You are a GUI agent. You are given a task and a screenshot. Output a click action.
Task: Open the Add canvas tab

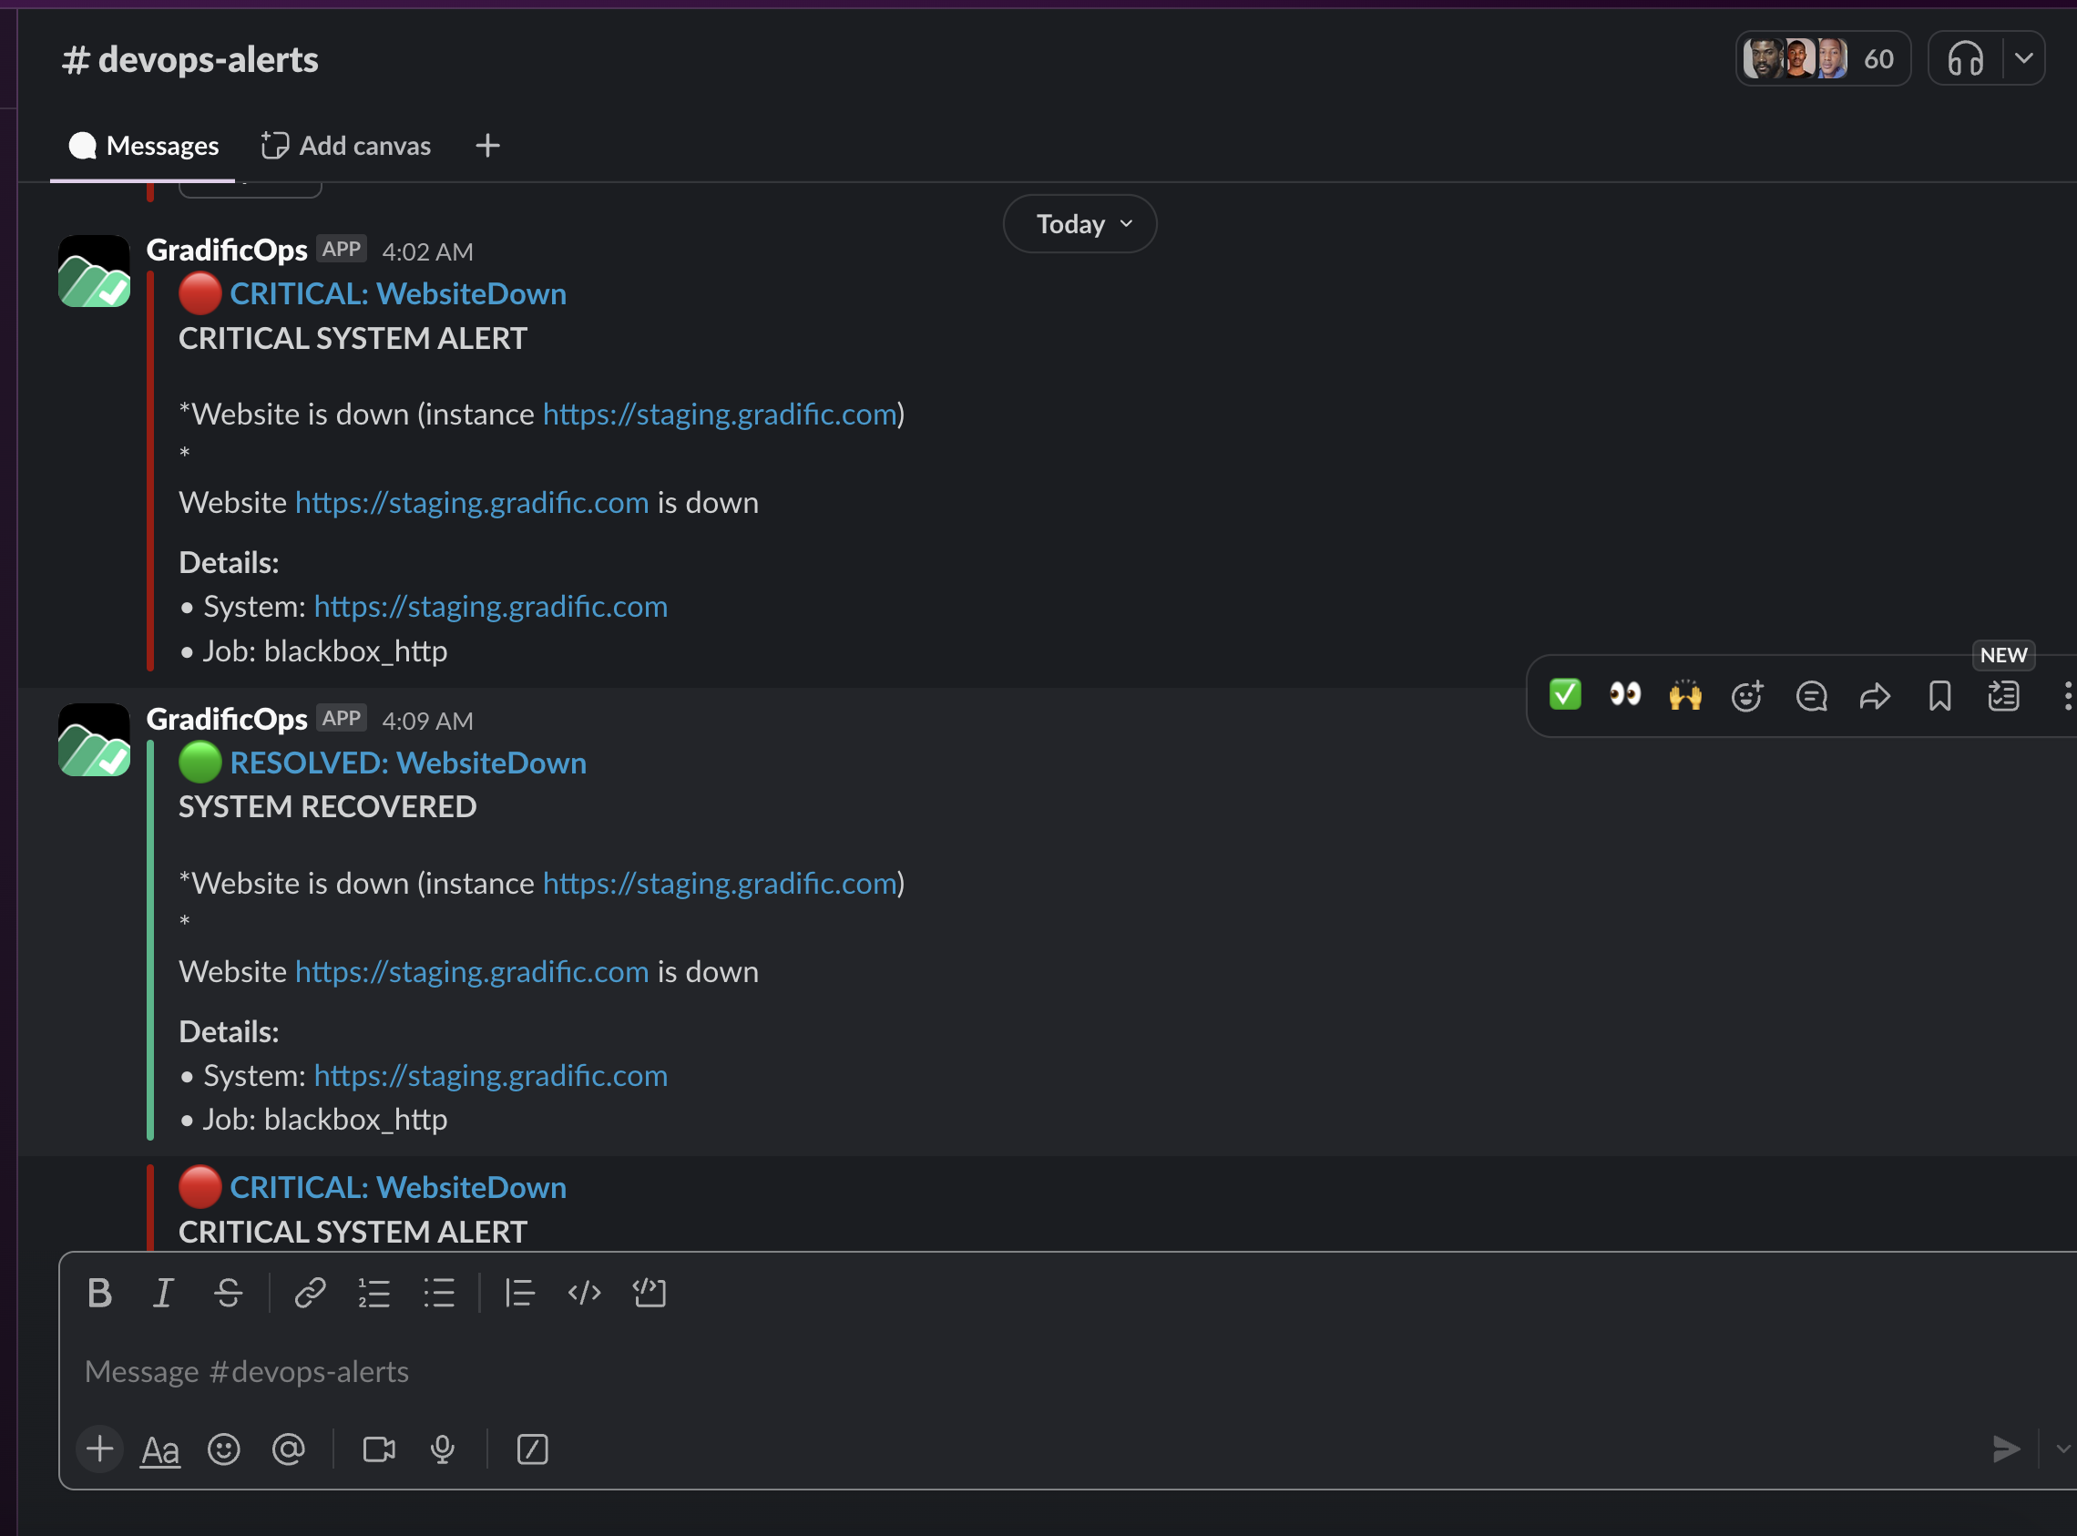point(346,146)
